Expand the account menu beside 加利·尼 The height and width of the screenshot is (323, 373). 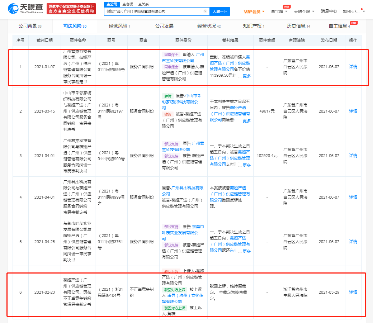pos(364,12)
